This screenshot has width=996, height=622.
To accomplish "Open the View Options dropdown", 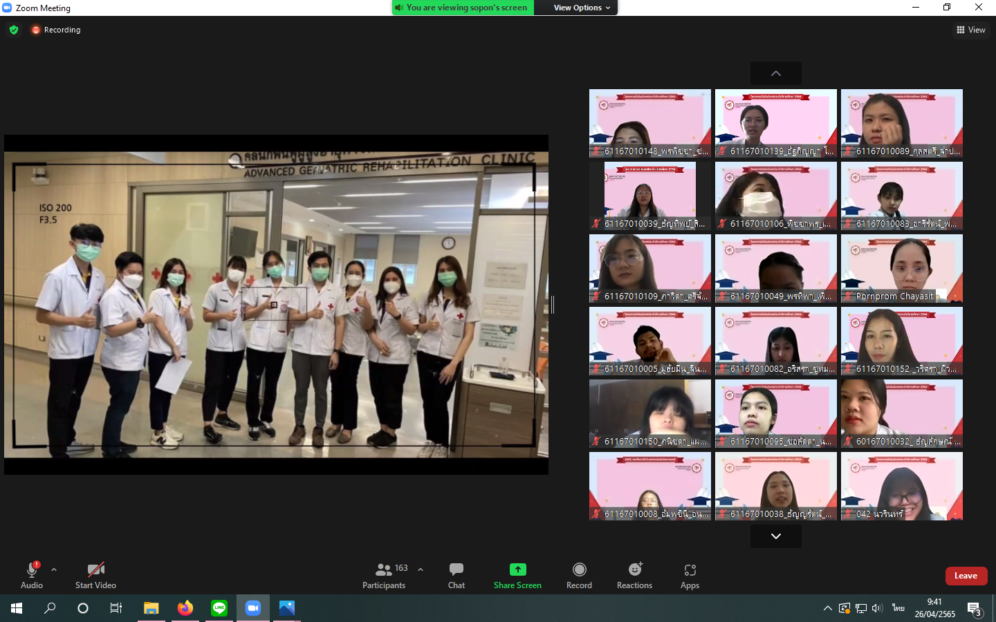I will (582, 8).
